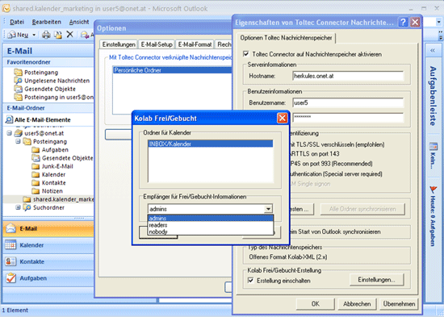Click the print icon in toolbar
This screenshot has height=317, width=444.
pyautogui.click(x=46, y=35)
